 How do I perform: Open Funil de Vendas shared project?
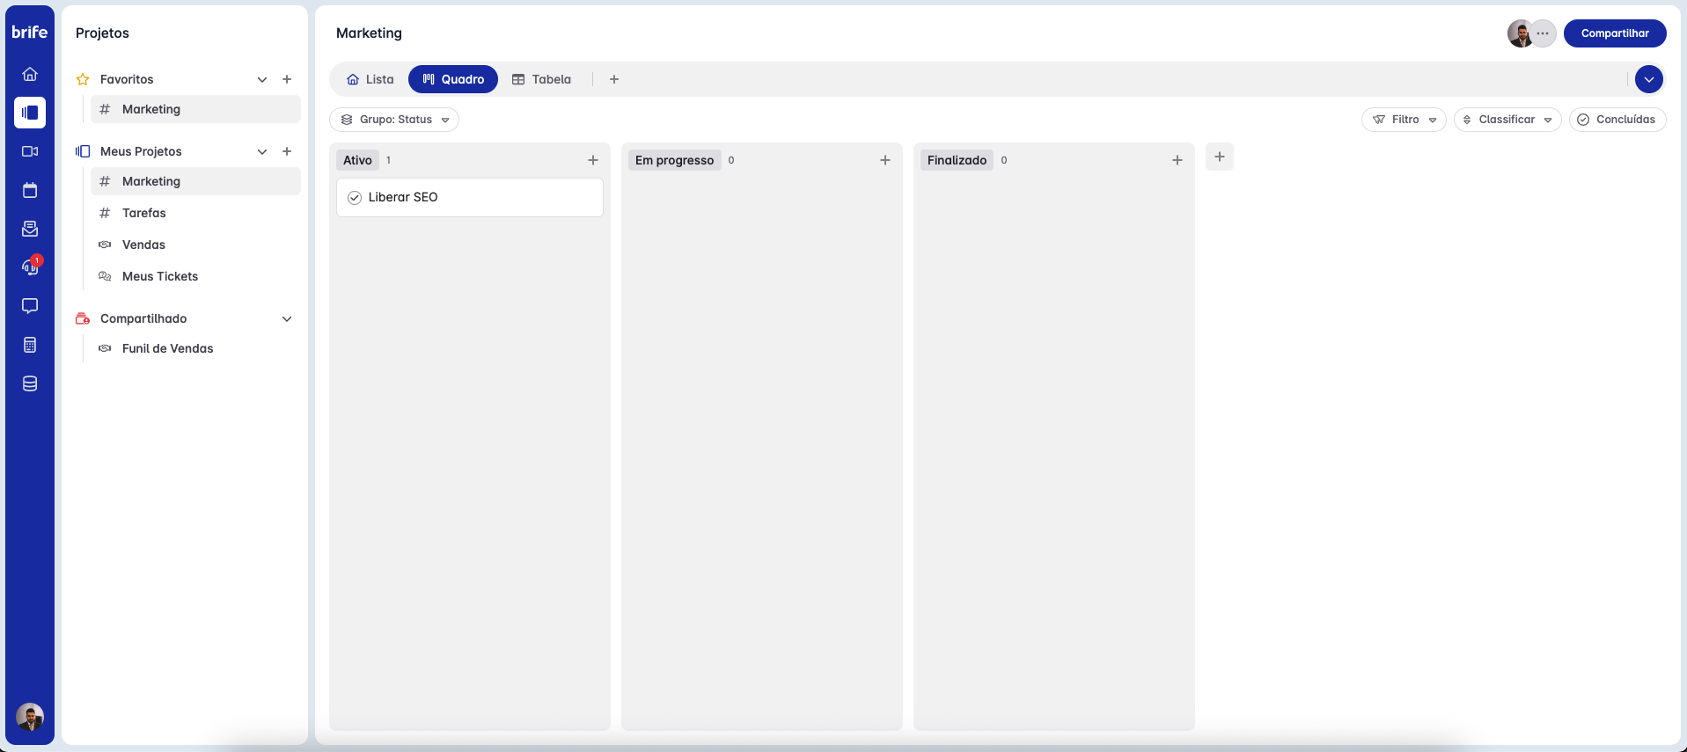tap(195, 348)
